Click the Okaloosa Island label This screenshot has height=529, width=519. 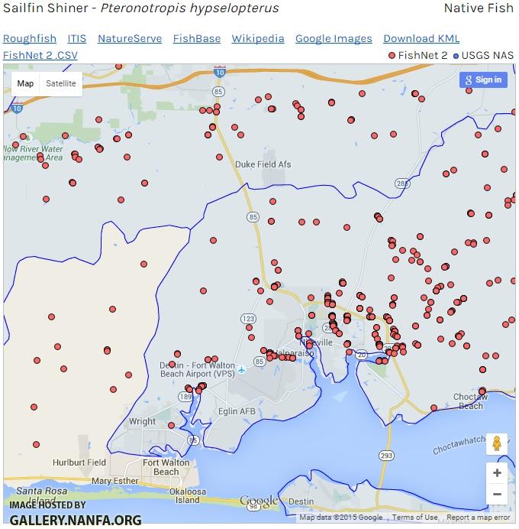click(x=188, y=495)
